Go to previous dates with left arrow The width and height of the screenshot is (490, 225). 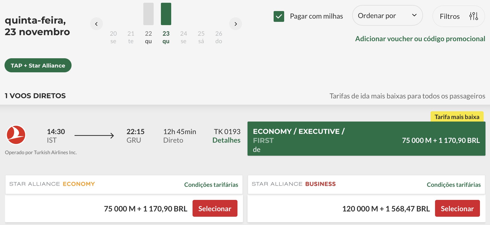(96, 24)
